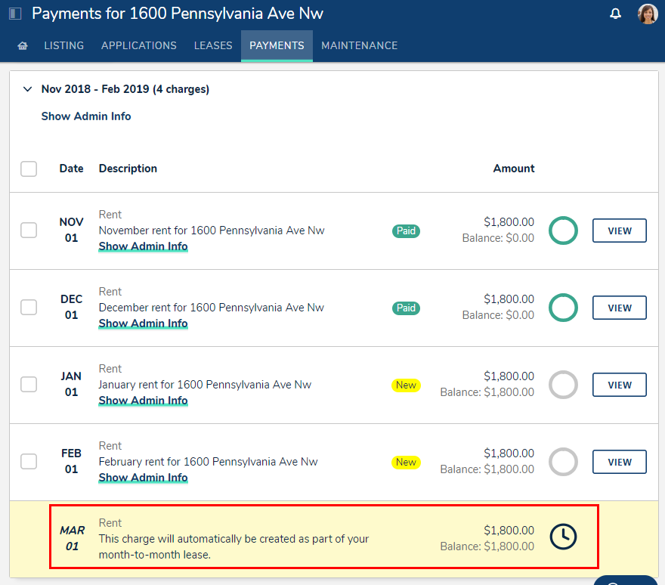The width and height of the screenshot is (665, 585).
Task: Click the November paid status circle
Action: 563,231
